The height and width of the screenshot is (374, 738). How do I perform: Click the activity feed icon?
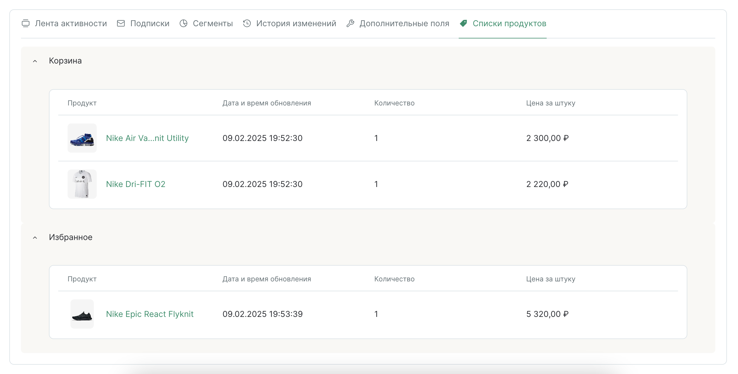click(26, 23)
